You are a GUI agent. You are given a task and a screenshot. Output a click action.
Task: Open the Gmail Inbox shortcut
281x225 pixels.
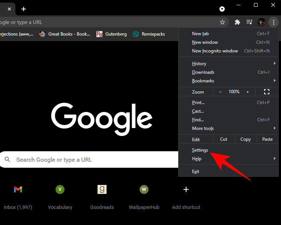click(18, 189)
